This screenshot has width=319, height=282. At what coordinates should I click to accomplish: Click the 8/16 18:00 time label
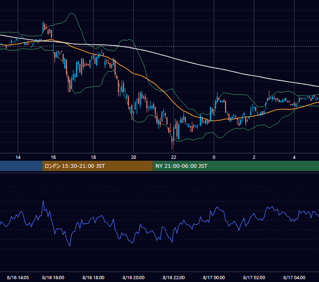coord(93,277)
